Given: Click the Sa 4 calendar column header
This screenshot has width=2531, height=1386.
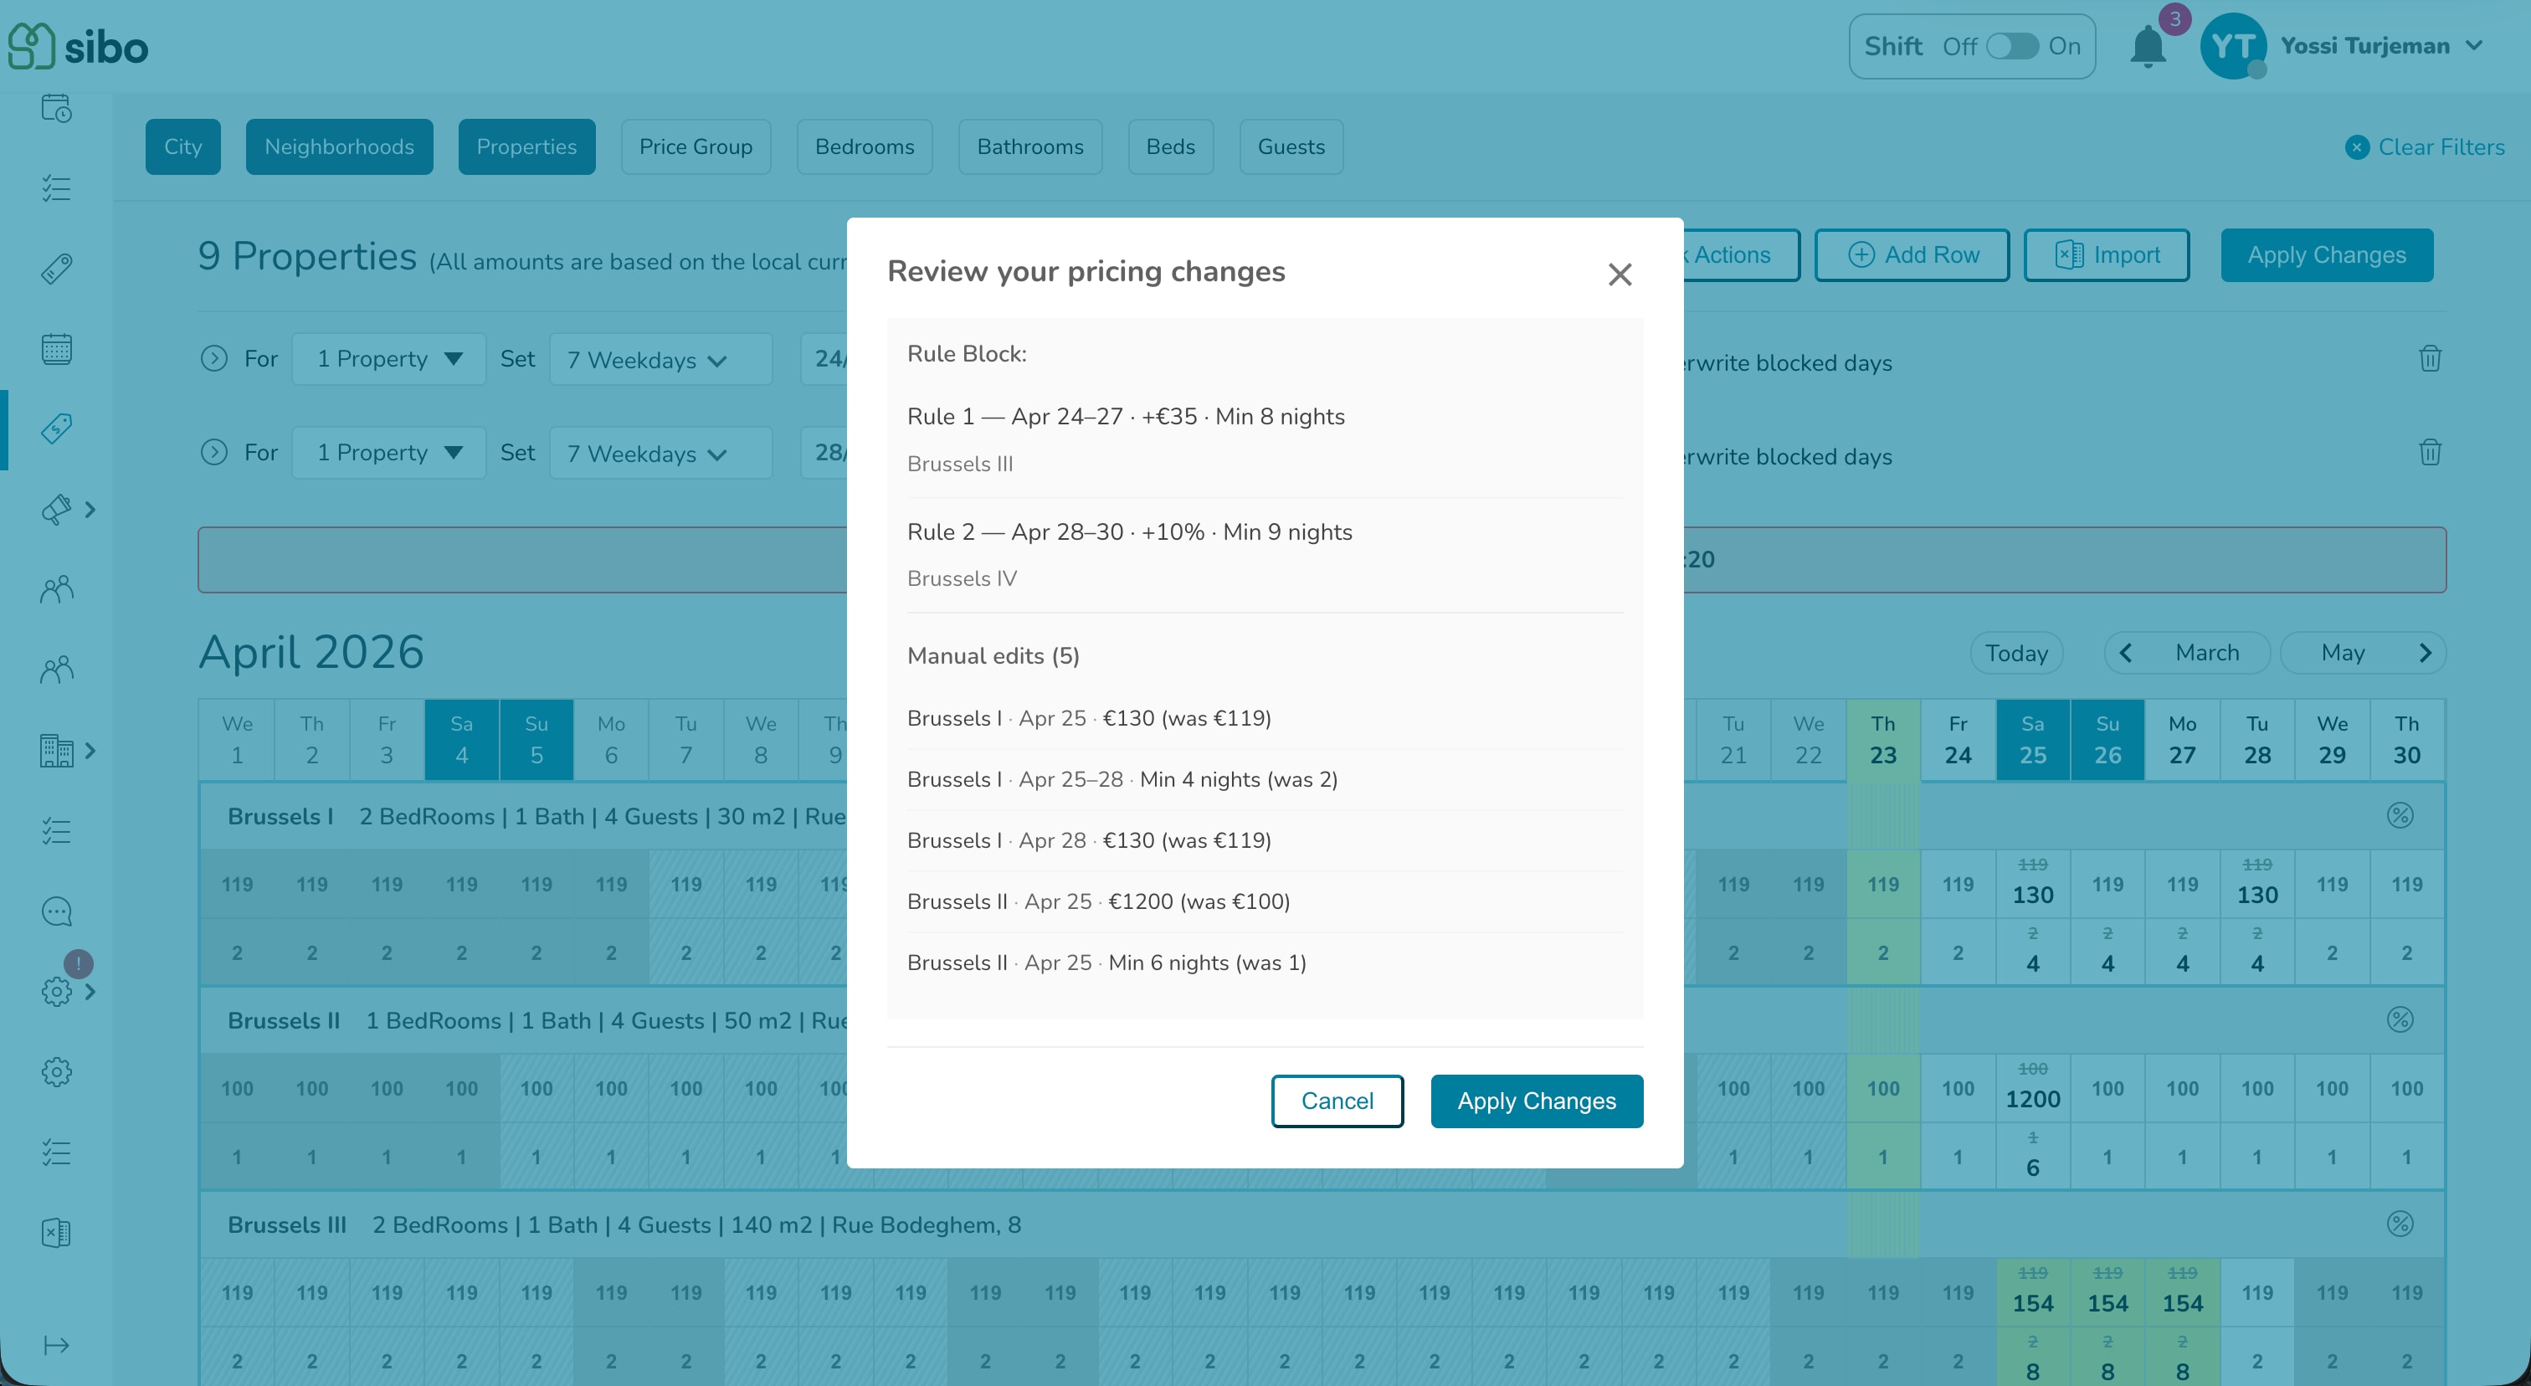Looking at the screenshot, I should point(462,740).
